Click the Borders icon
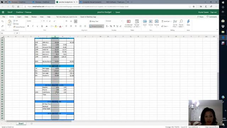Image resolution: width=227 pixels, height=128 pixels. tap(51, 26)
